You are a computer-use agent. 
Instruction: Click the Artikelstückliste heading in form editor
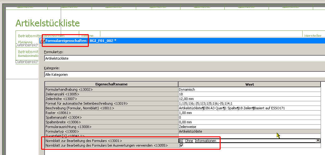[x=48, y=23]
